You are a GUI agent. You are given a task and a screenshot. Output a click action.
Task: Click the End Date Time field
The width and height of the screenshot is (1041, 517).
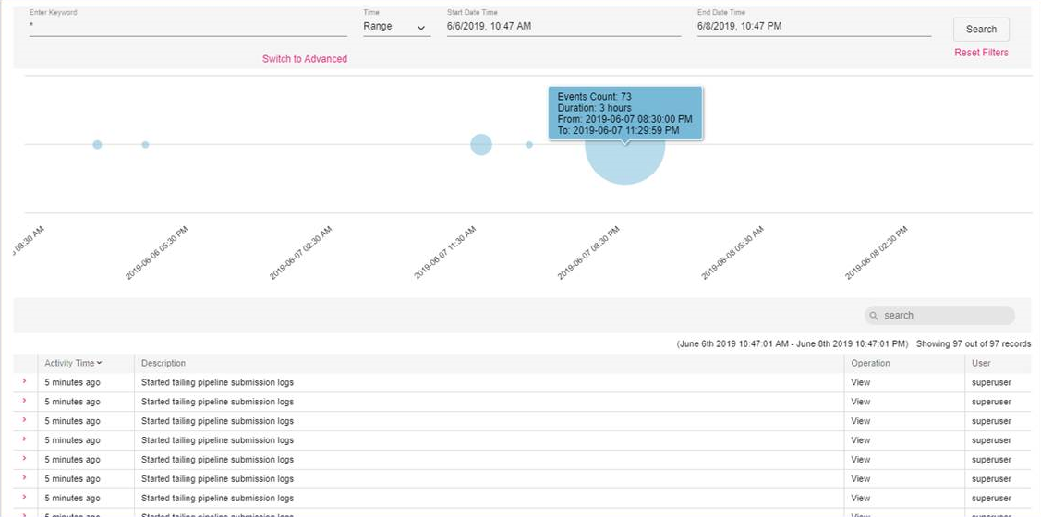(814, 27)
